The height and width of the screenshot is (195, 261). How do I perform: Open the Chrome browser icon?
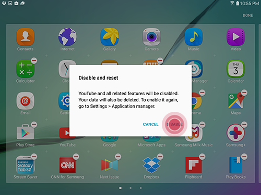pyautogui.click(x=197, y=101)
